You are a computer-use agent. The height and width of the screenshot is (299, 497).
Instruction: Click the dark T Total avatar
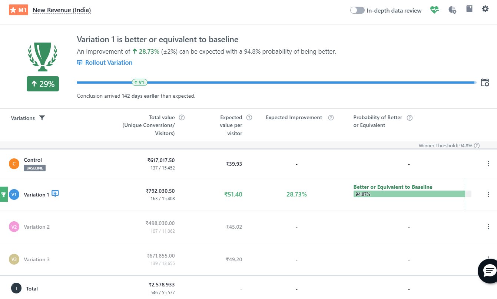point(16,288)
